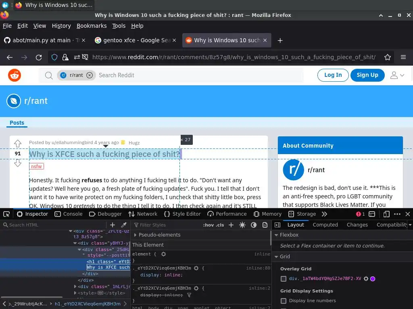Click the Firefox back arrow button
Viewport: 413px width, 309px height.
pyautogui.click(x=10, y=57)
